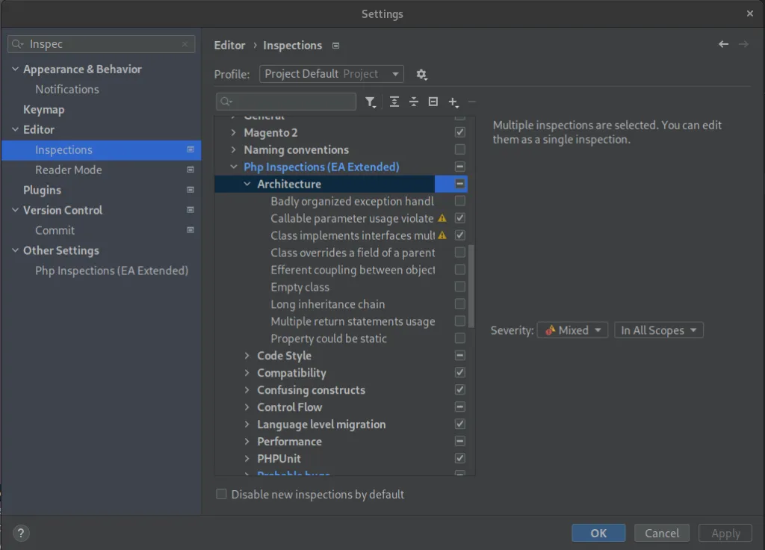765x550 pixels.
Task: Open the In All Scopes dropdown
Action: pos(659,330)
